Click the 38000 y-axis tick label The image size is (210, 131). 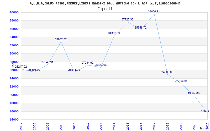point(14,21)
